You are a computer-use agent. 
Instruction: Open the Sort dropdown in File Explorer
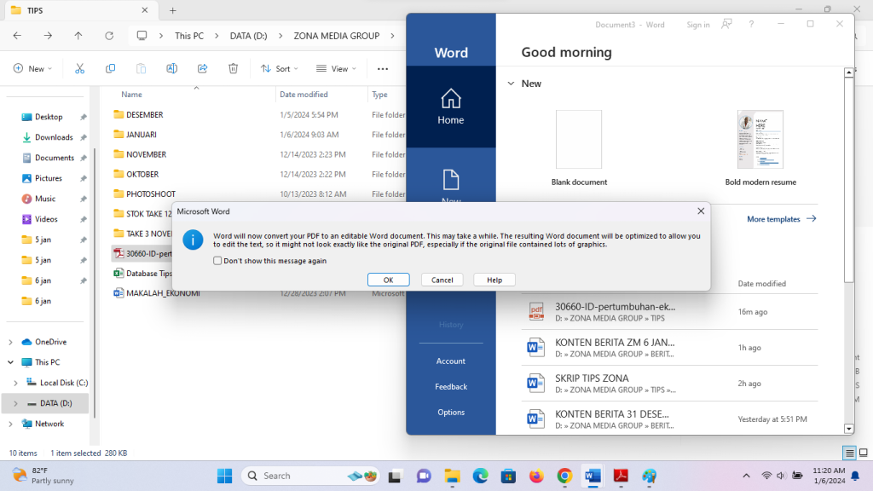click(279, 68)
